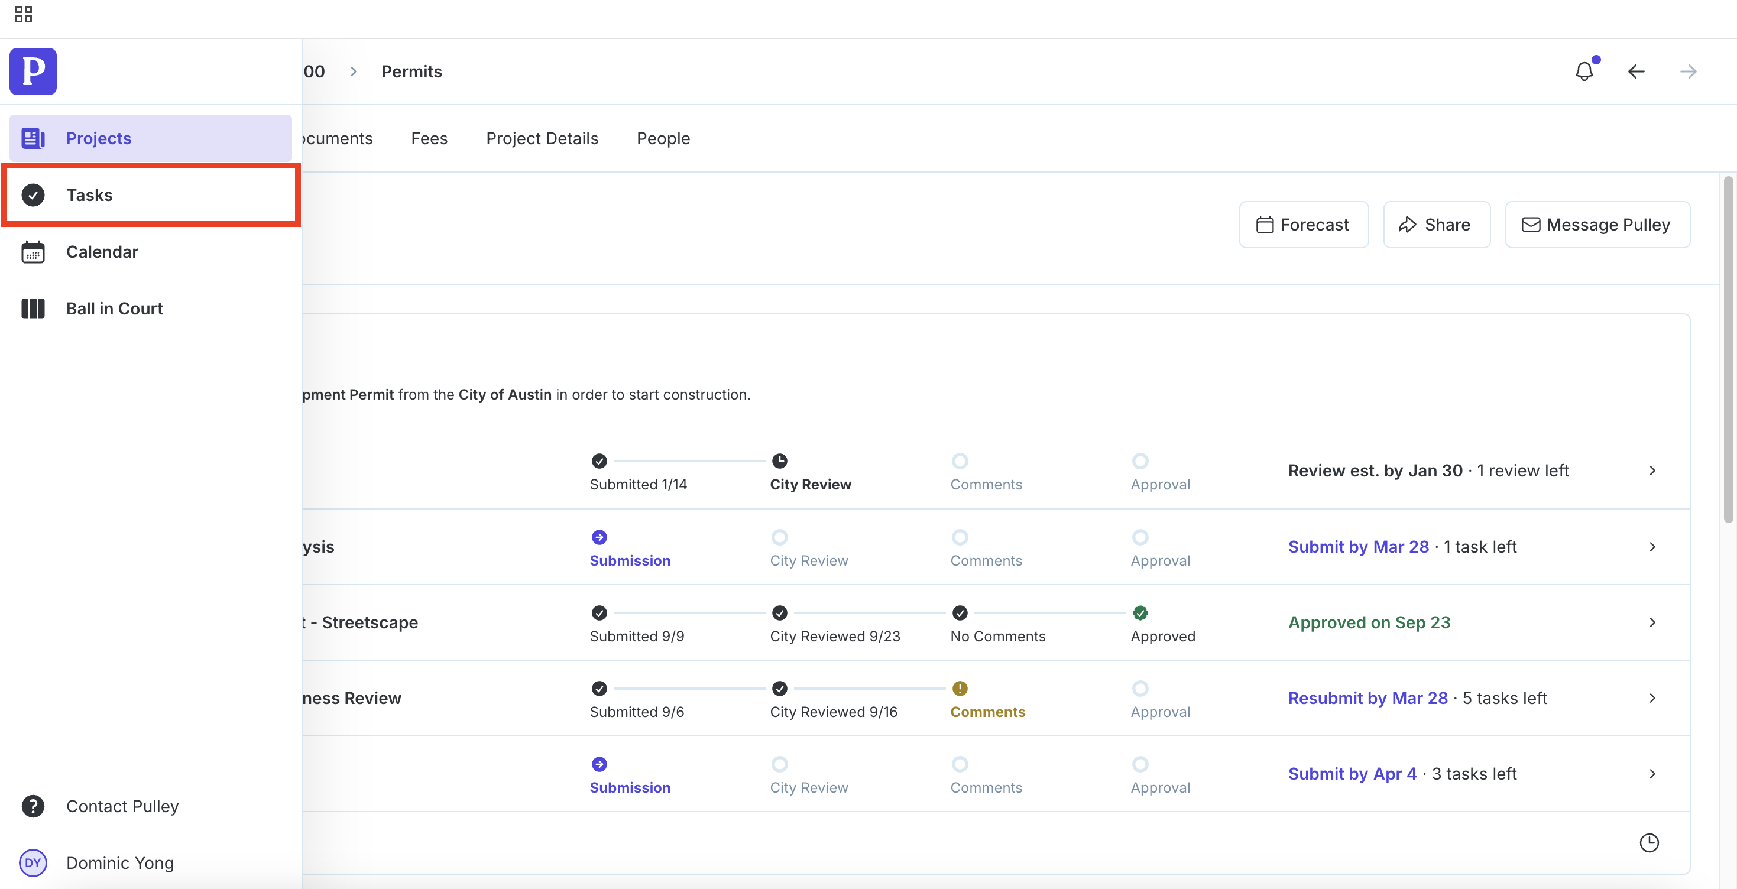The height and width of the screenshot is (889, 1737).
Task: Click the green Approved checkmark circle
Action: (x=1139, y=612)
